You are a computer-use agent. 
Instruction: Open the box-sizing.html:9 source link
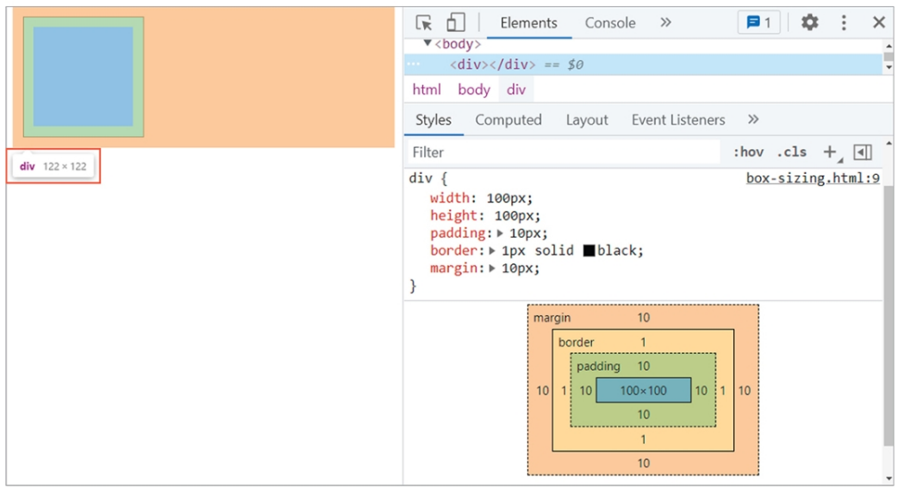tap(813, 178)
